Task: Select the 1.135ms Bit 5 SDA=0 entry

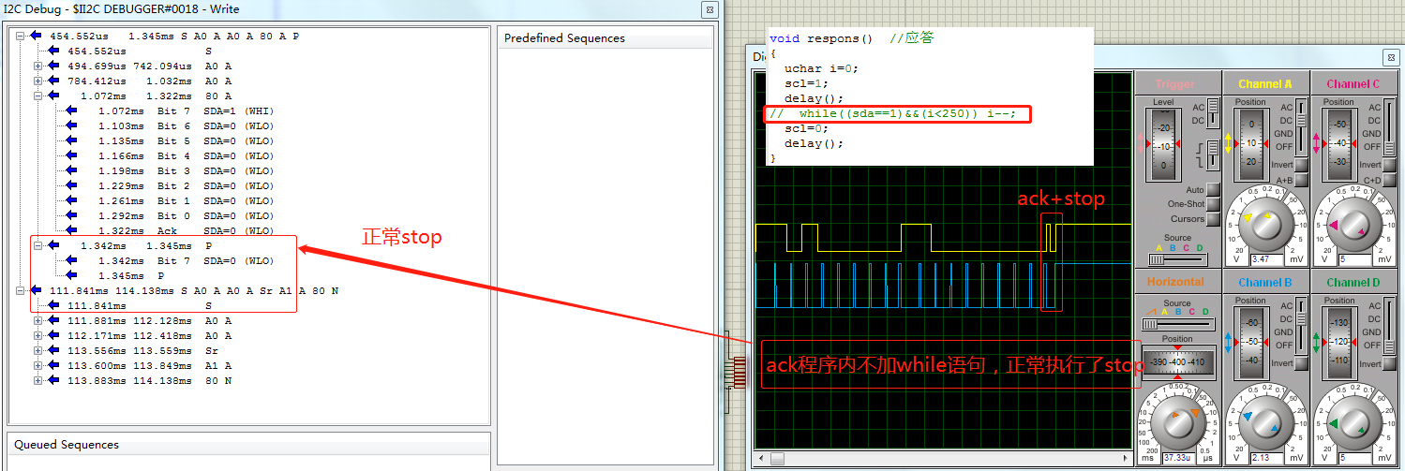Action: 186,140
